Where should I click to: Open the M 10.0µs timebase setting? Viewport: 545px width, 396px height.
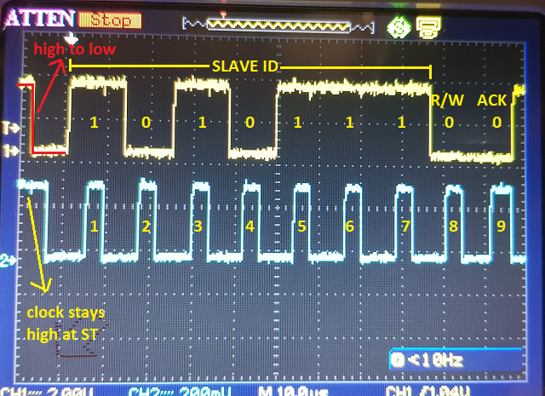[281, 390]
